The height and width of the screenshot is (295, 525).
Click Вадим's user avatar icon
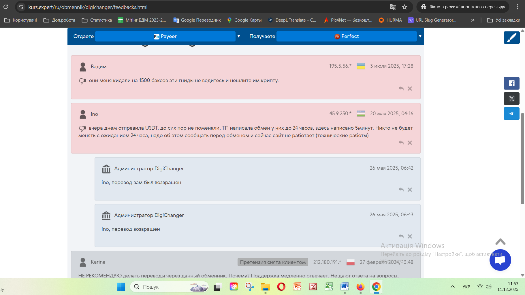[x=83, y=67]
